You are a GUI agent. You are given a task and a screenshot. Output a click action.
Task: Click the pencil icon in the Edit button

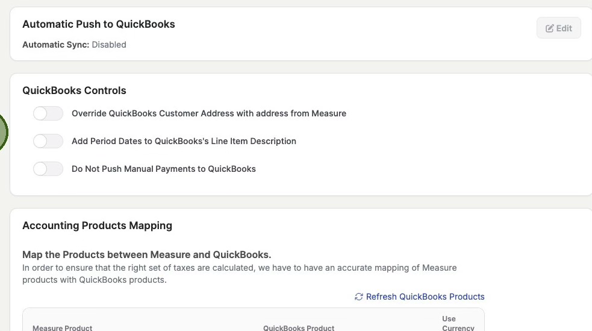(550, 28)
